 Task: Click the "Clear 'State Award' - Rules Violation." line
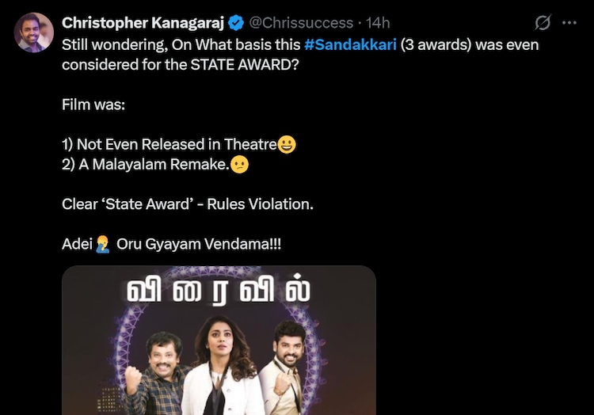[x=188, y=204]
